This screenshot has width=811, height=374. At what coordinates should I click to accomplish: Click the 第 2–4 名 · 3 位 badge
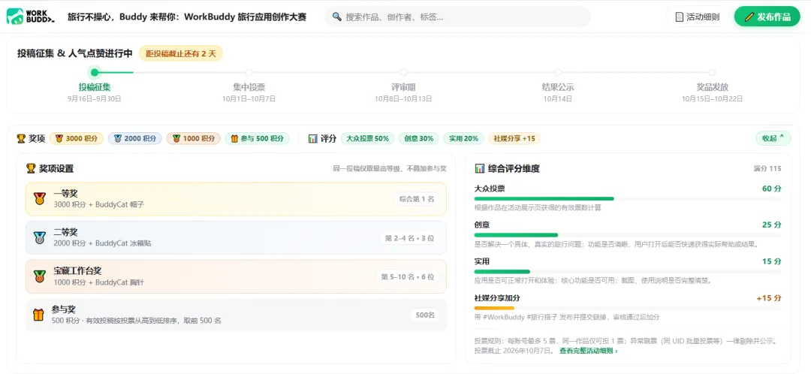click(x=409, y=238)
